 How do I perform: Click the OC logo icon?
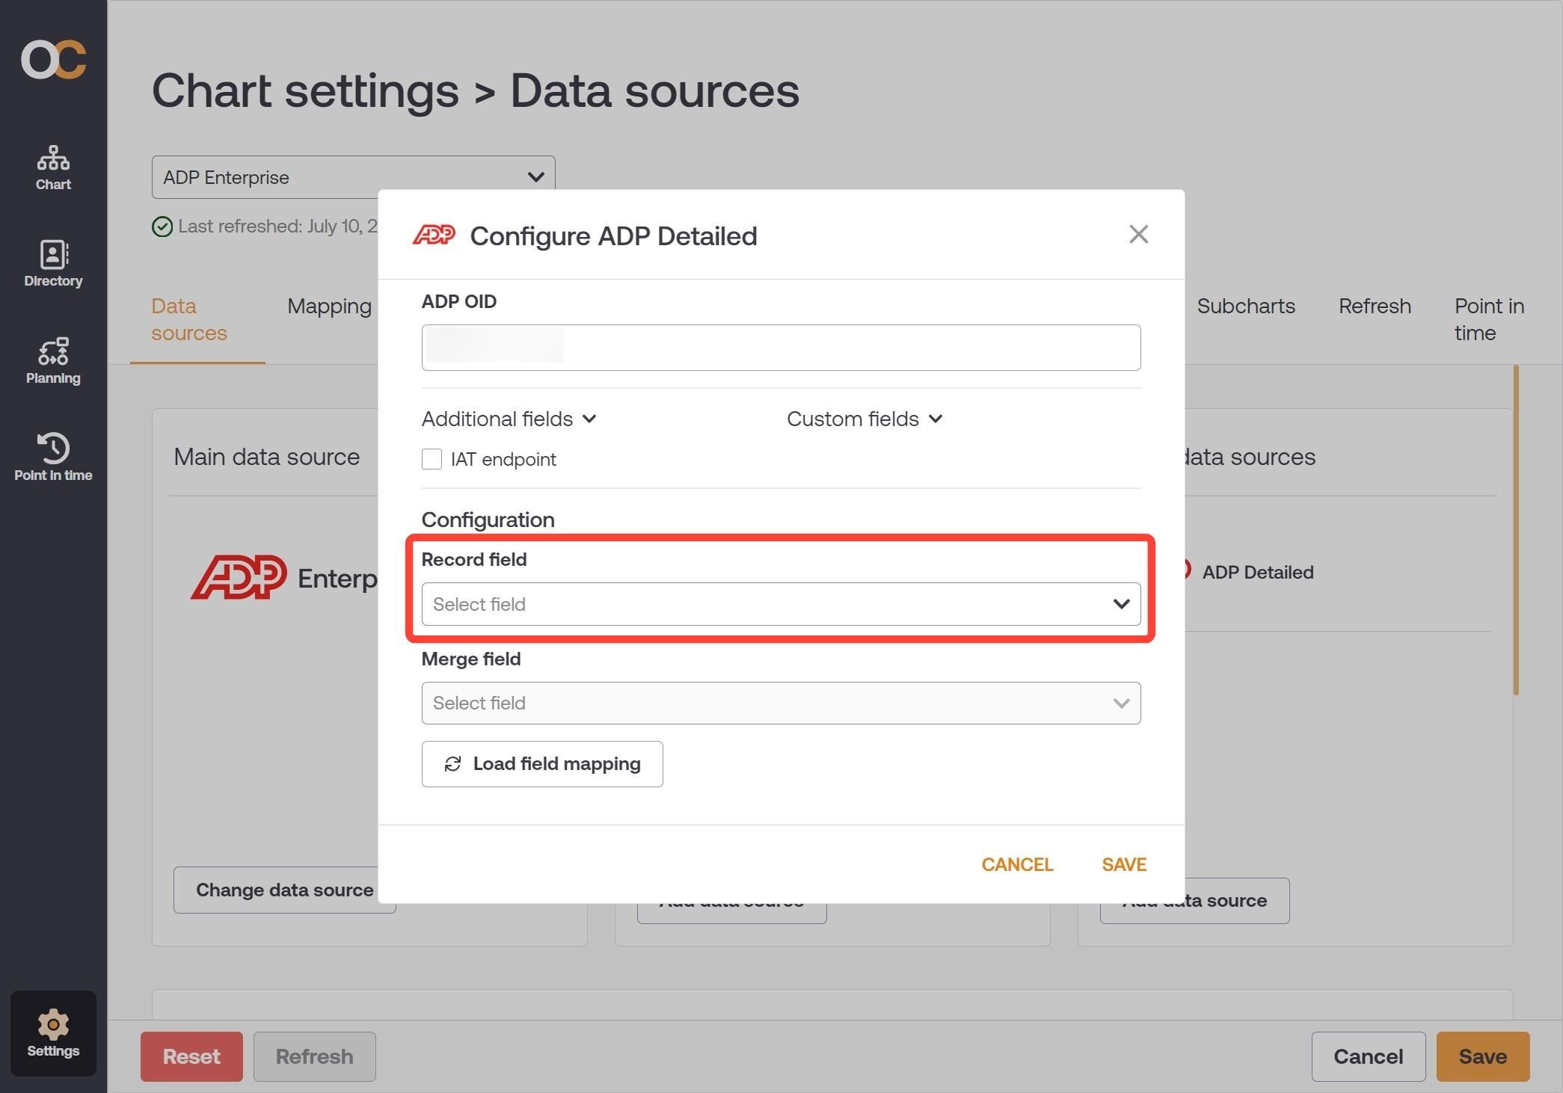tap(53, 60)
